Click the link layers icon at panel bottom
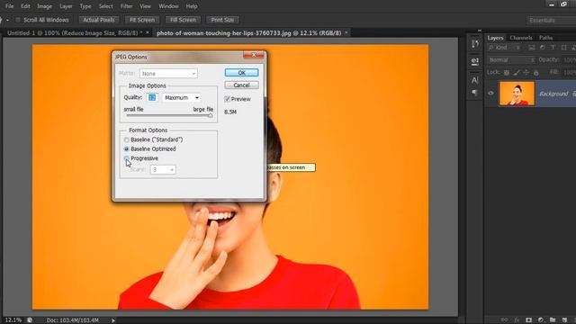The image size is (576, 324). (x=505, y=320)
